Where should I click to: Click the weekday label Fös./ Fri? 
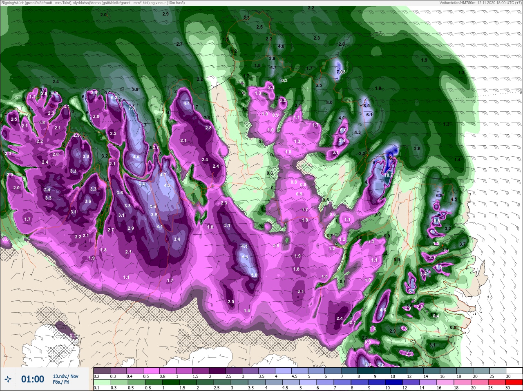coord(61,382)
